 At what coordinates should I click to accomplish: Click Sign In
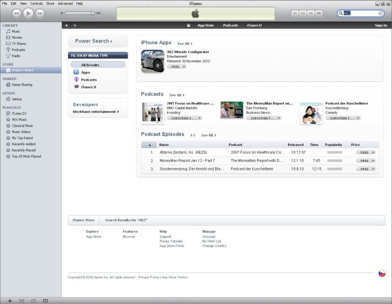[381, 25]
